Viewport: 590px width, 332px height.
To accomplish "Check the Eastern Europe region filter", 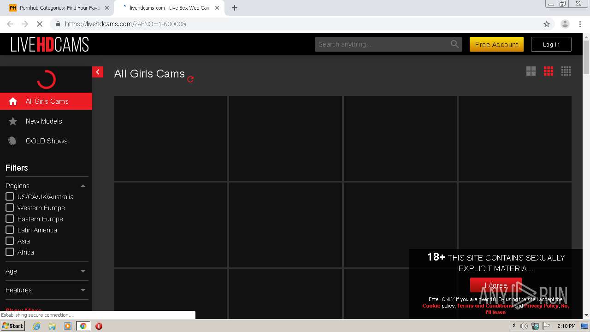I will coord(10,219).
